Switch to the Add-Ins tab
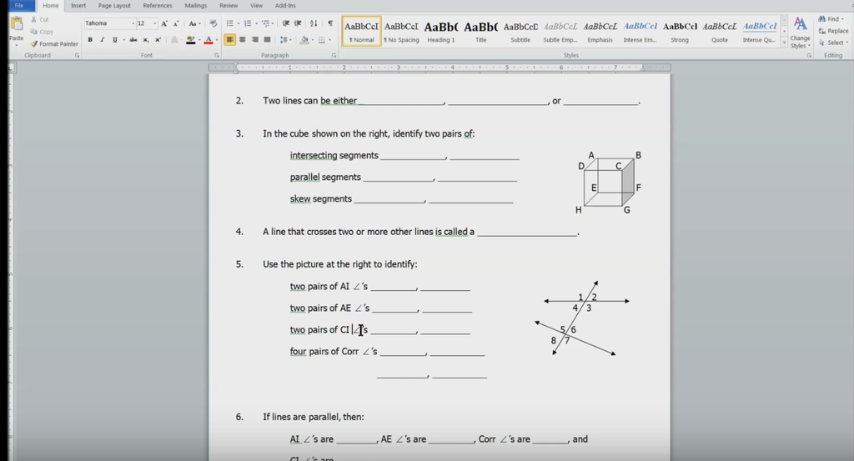 coord(285,6)
